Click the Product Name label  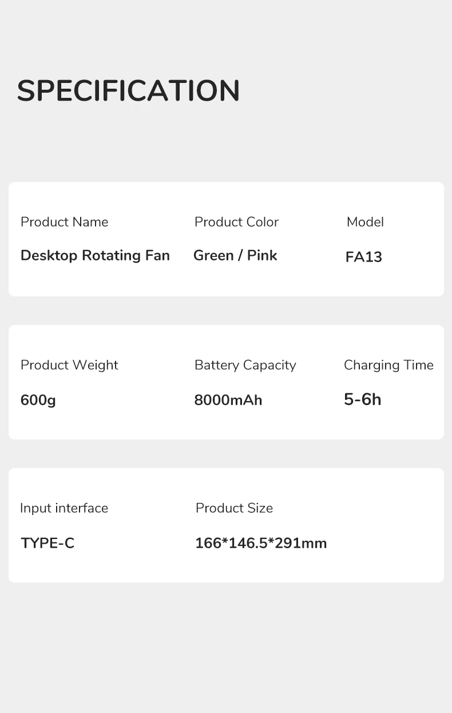click(64, 222)
